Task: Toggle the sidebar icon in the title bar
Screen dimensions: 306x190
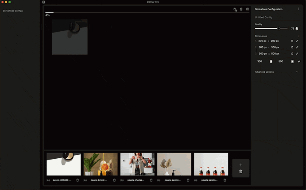Action: (43, 2)
